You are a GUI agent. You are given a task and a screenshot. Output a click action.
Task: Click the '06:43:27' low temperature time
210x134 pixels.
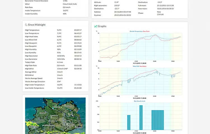point(78,33)
